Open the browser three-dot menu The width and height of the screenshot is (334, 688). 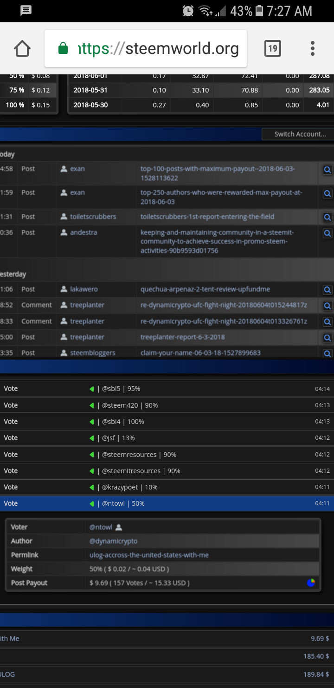click(x=313, y=48)
